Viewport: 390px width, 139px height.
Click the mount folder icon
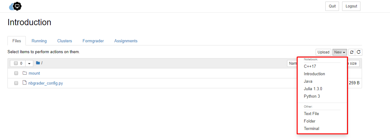pos(25,73)
